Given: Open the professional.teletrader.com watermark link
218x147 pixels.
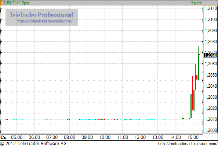Looking at the screenshot, I should (45, 21).
